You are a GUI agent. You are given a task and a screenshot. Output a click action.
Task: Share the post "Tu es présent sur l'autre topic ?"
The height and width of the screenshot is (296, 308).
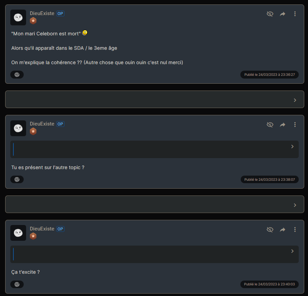[283, 125]
